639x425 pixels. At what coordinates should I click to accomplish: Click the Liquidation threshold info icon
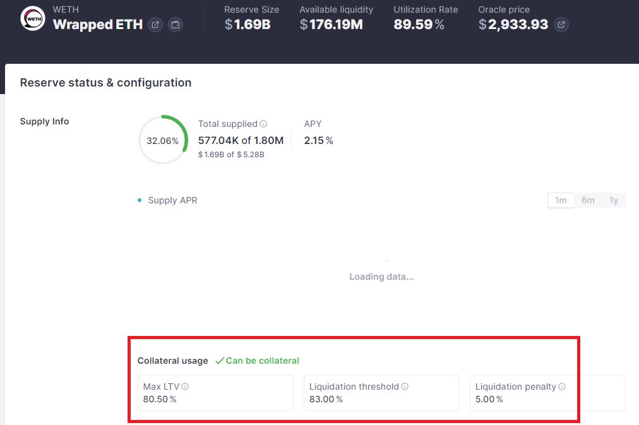tap(405, 386)
